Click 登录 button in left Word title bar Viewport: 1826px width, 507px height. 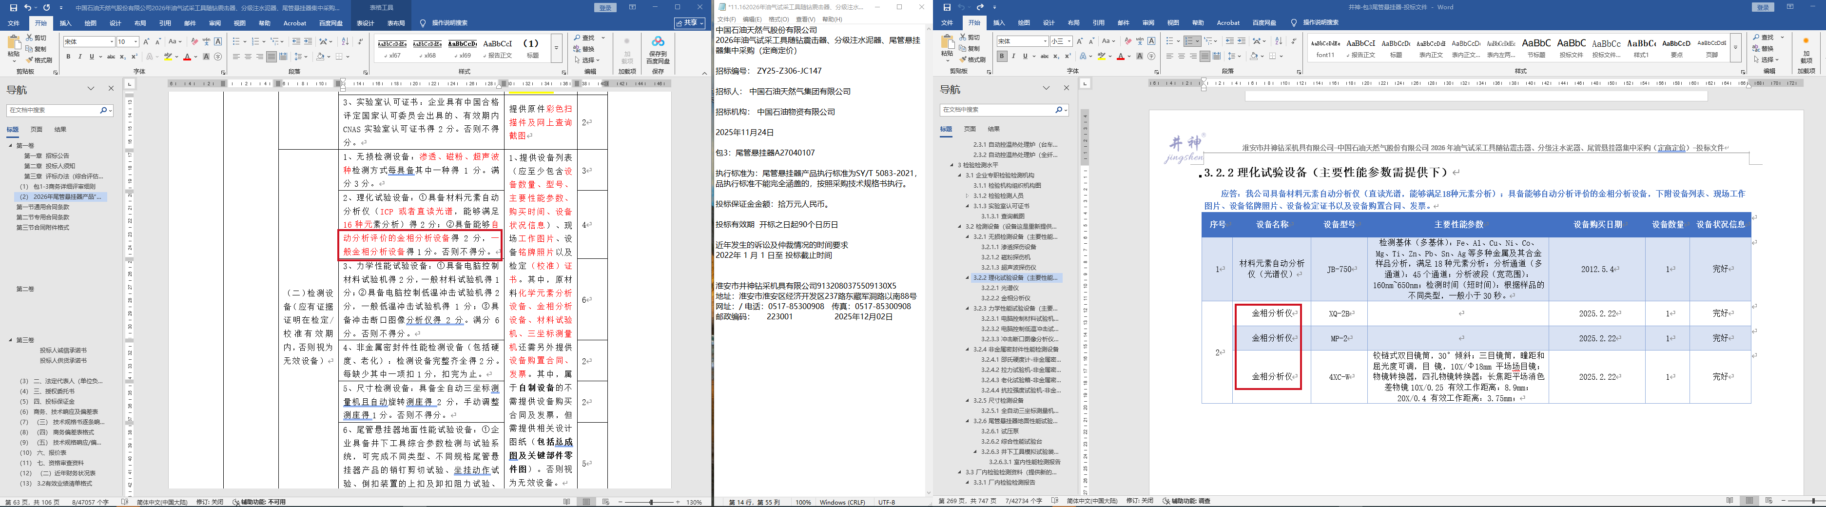click(604, 8)
